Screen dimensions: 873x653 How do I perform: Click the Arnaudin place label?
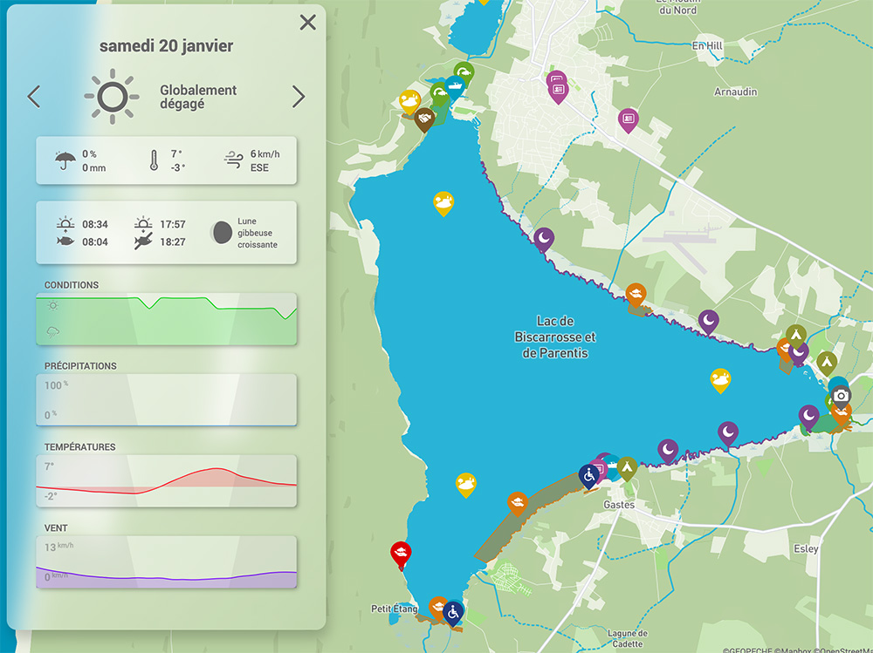[735, 92]
